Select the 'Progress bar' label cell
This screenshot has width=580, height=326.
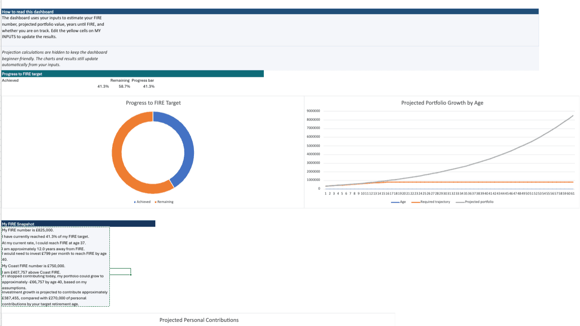pyautogui.click(x=143, y=80)
